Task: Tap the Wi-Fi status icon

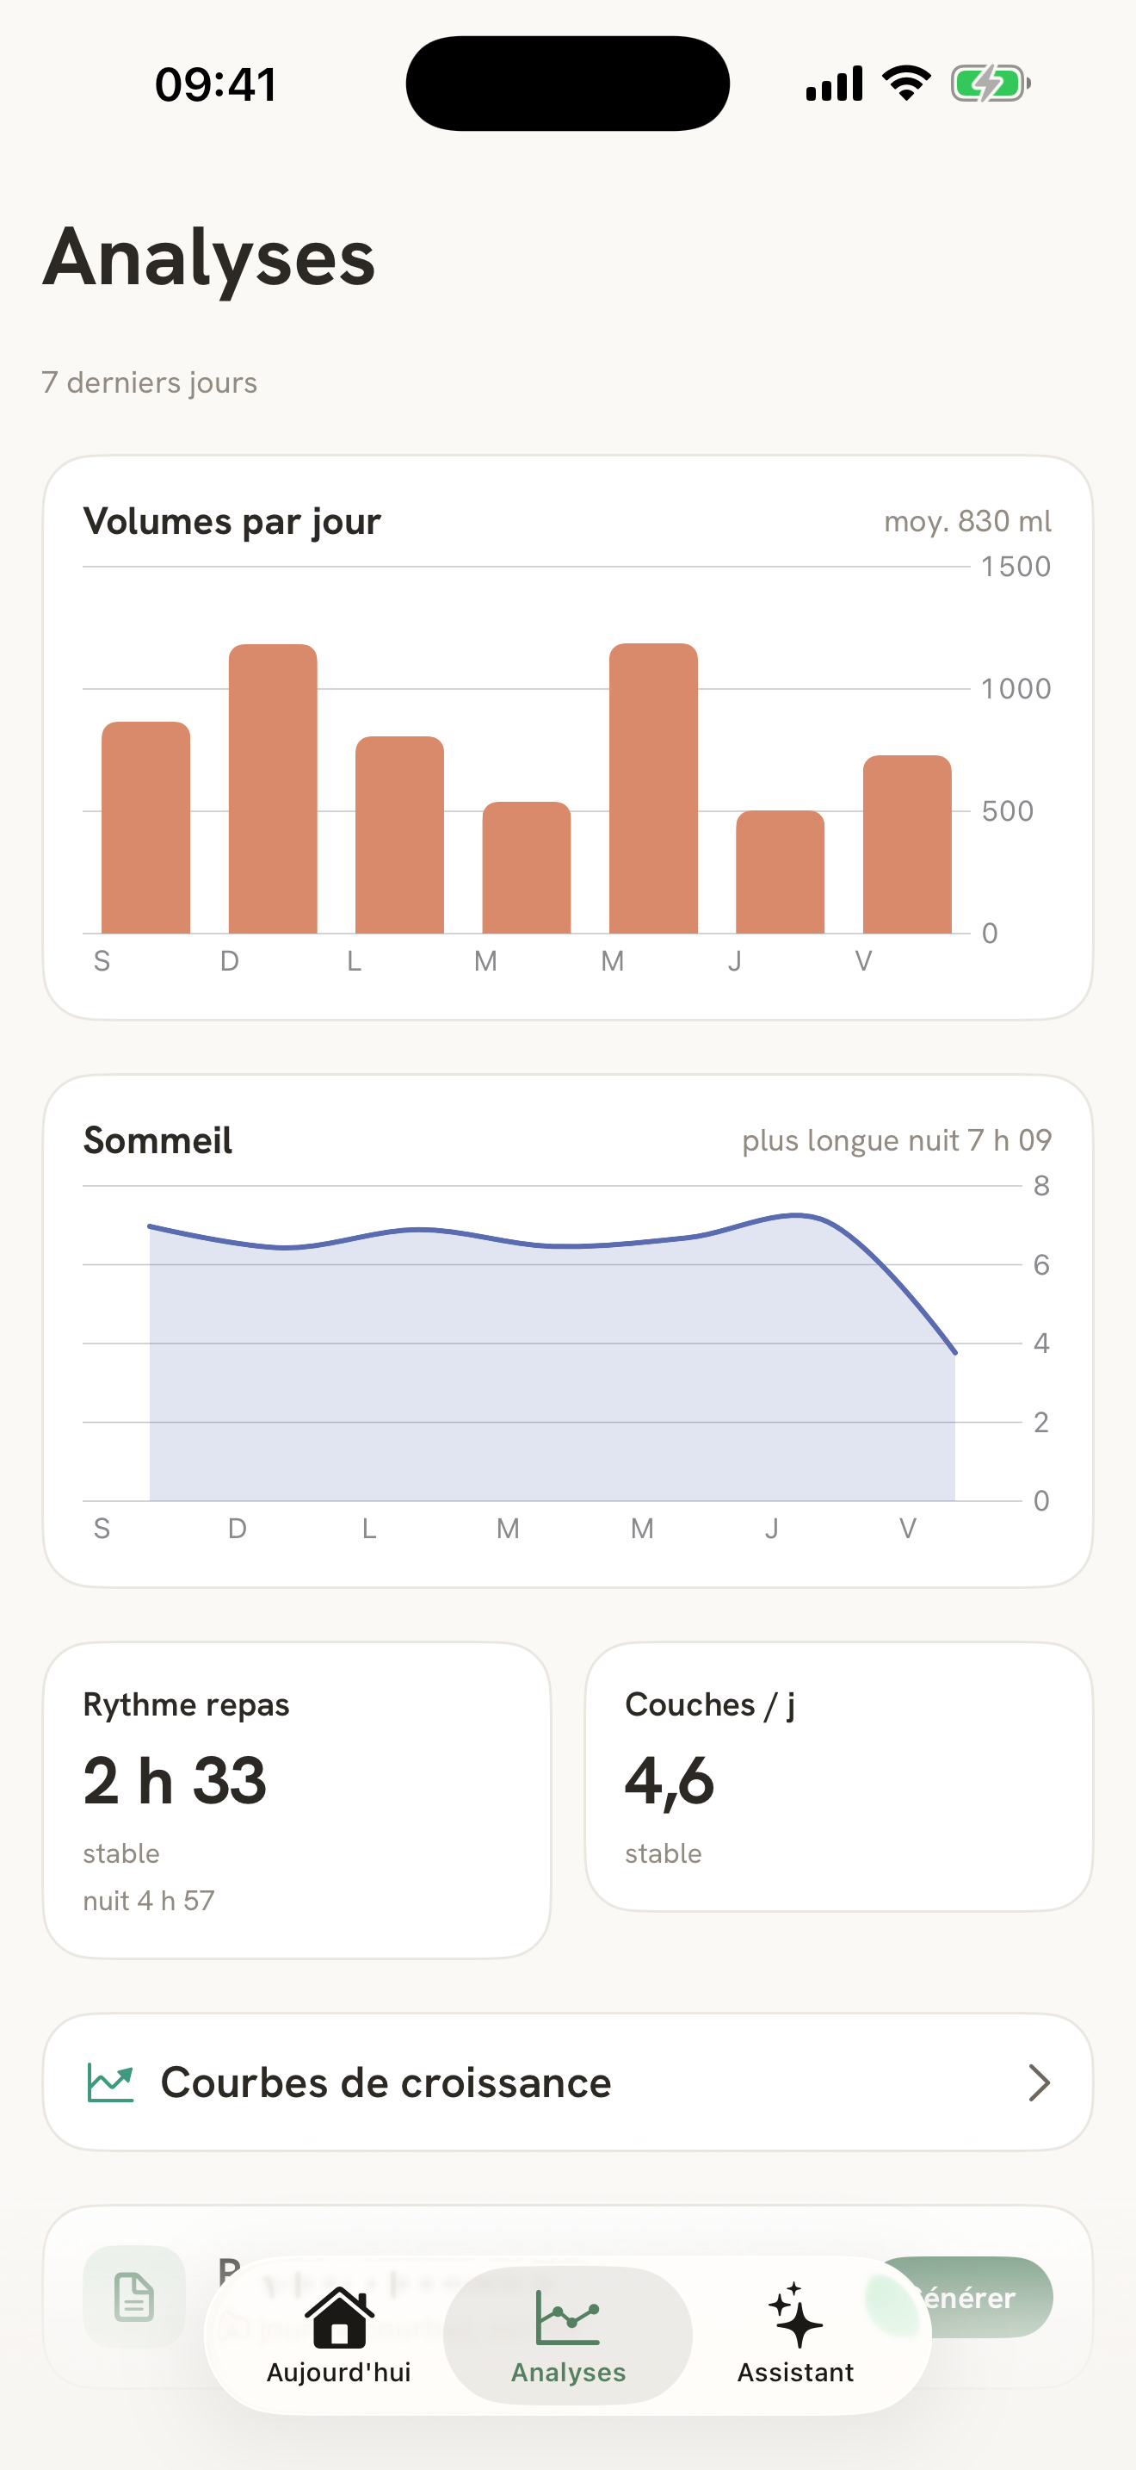Action: coord(906,84)
